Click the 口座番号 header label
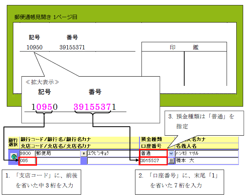246x195 pixels. pos(151,146)
